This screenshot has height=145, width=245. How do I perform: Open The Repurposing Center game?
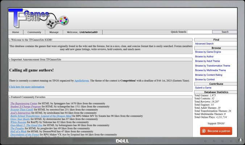24,103
